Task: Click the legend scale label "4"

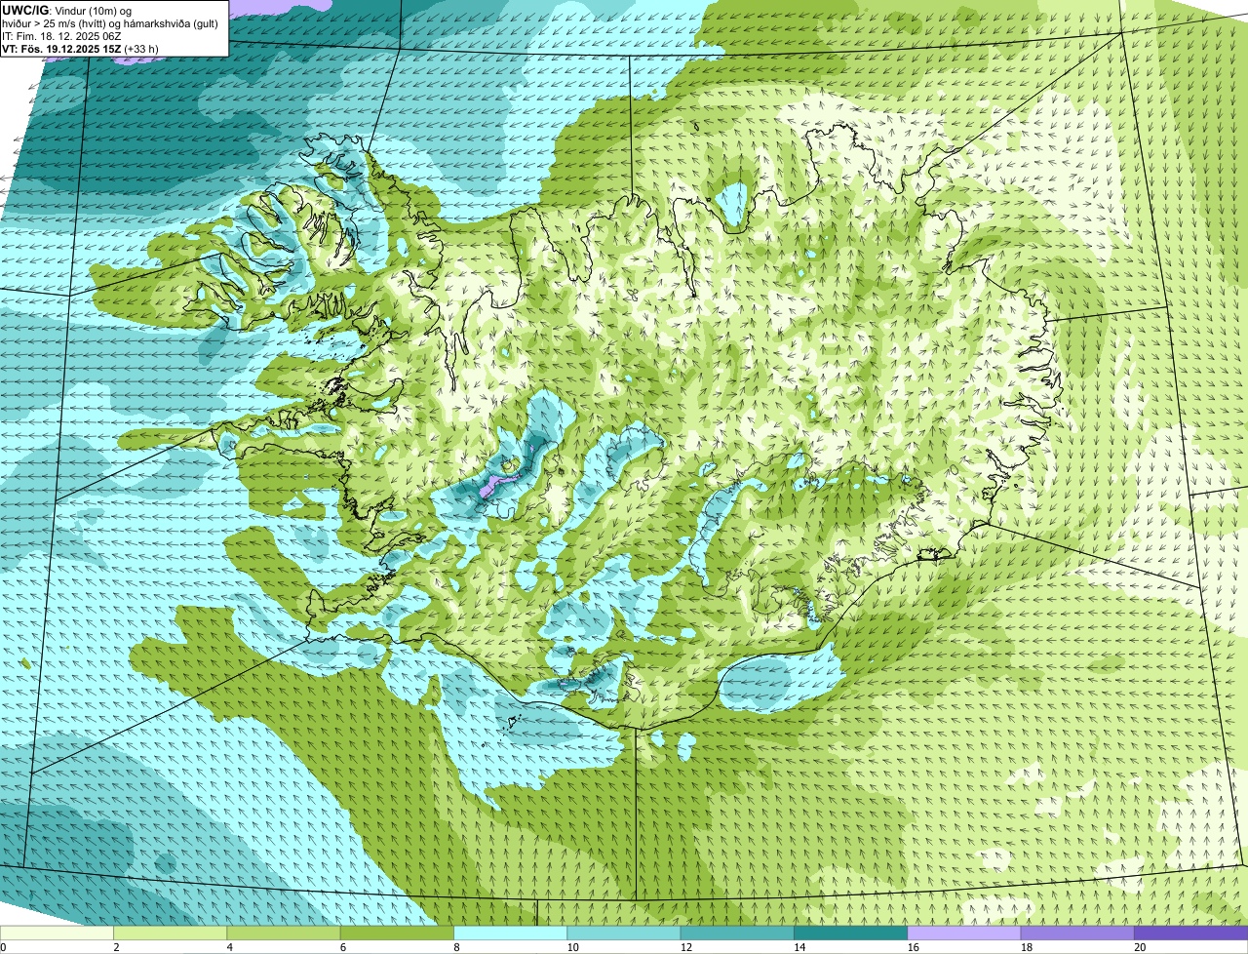Action: pos(228,947)
